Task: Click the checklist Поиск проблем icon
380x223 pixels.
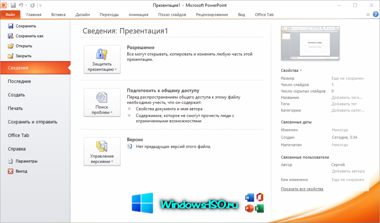Action: 102,97
